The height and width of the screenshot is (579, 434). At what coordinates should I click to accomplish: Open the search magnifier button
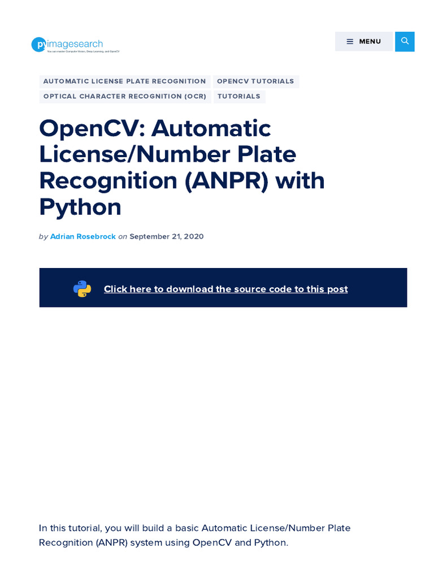[405, 41]
